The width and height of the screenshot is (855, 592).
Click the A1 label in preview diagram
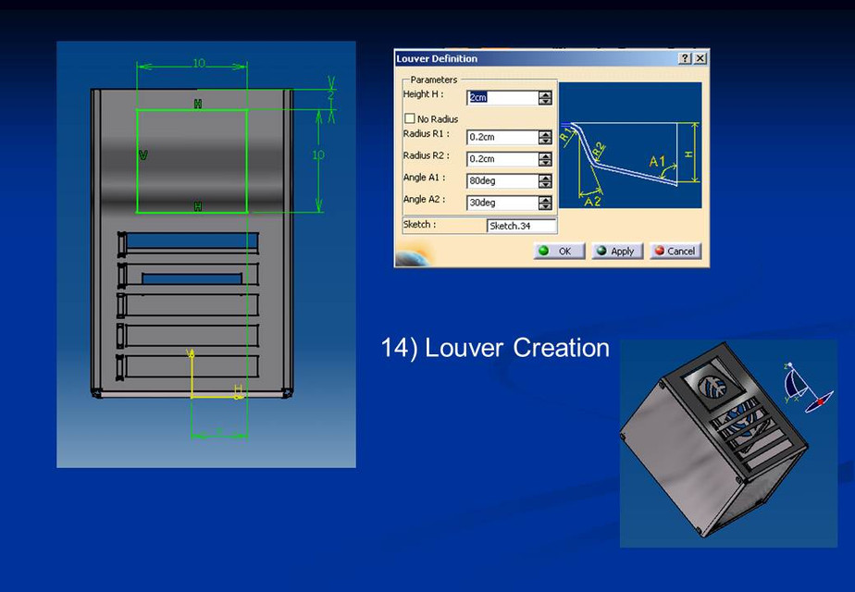click(x=657, y=161)
